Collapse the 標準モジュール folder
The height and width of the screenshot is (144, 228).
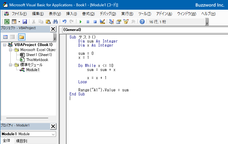(10, 65)
